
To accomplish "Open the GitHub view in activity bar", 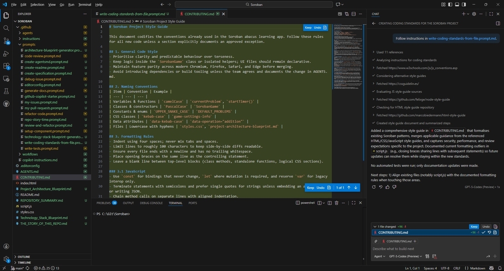I will coord(6,104).
